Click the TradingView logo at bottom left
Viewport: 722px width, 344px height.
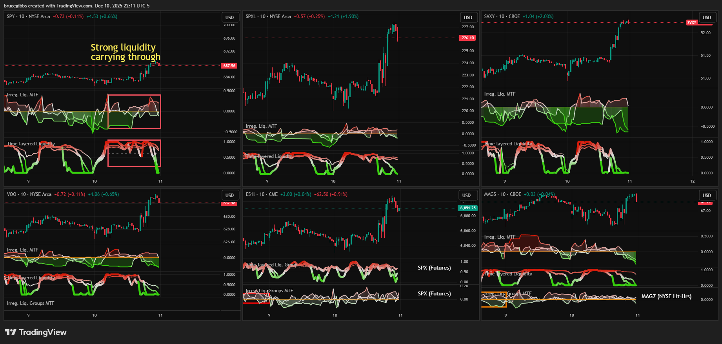[x=35, y=332]
